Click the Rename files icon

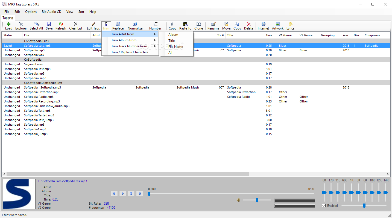pos(213,26)
